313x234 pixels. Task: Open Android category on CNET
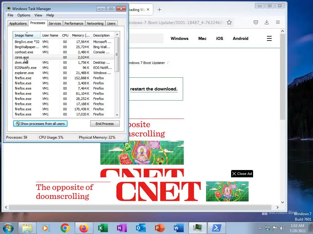tap(241, 38)
